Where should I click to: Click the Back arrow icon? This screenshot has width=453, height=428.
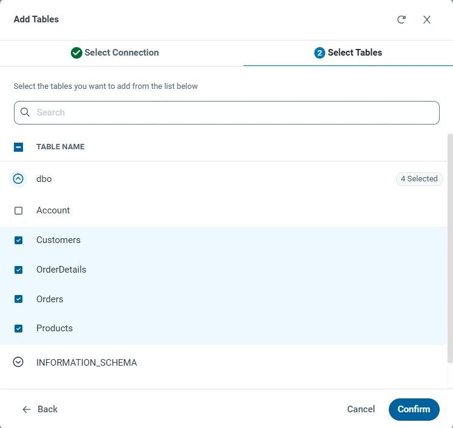pos(27,409)
